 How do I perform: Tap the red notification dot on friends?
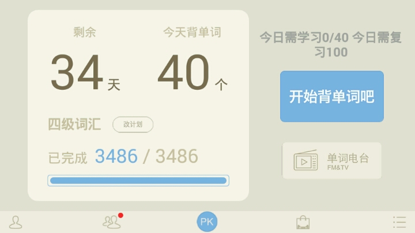point(120,215)
